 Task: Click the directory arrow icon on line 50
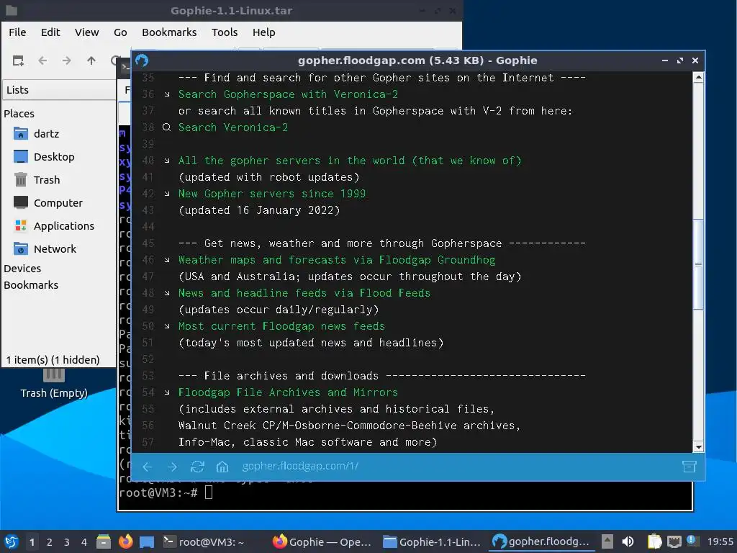[x=167, y=326]
